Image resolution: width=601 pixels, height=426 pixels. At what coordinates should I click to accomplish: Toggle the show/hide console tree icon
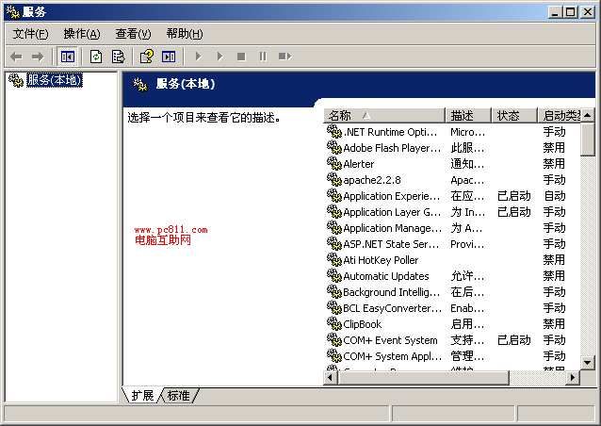(x=67, y=57)
